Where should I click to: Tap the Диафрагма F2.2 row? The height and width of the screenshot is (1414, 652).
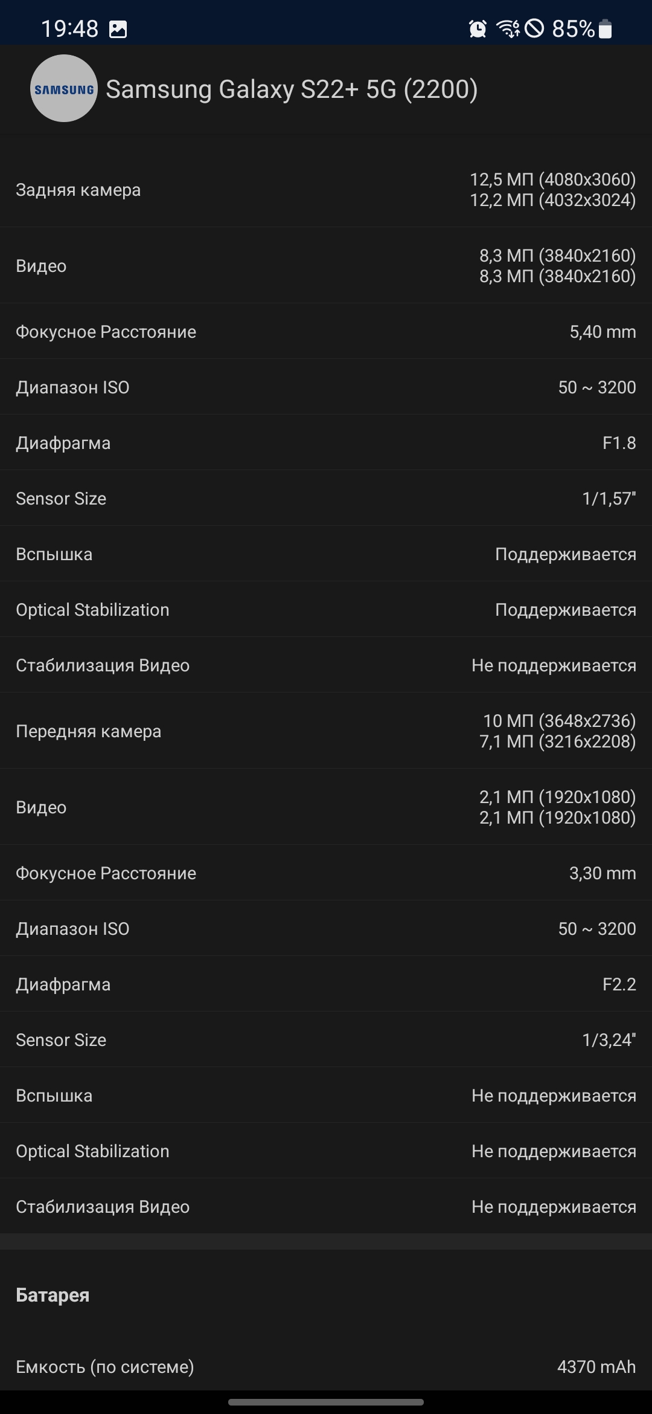pyautogui.click(x=326, y=984)
